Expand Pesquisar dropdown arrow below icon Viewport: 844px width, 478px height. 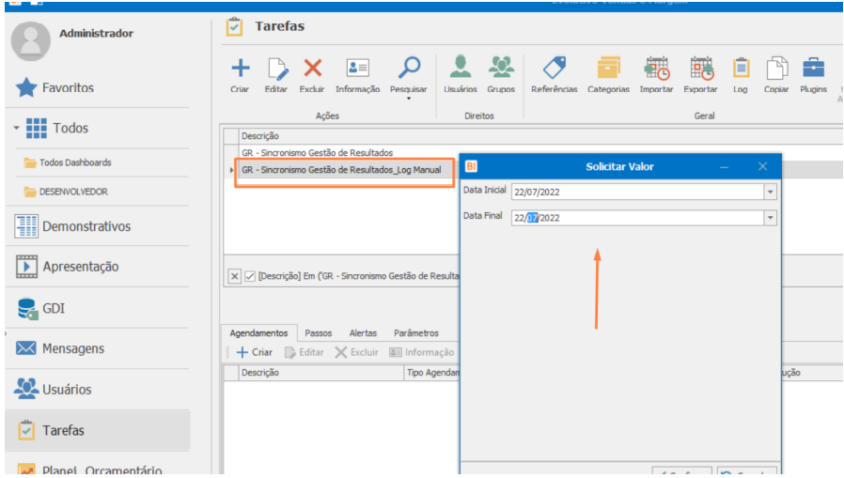409,99
